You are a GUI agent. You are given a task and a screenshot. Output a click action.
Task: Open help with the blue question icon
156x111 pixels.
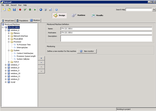tap(56, 10)
